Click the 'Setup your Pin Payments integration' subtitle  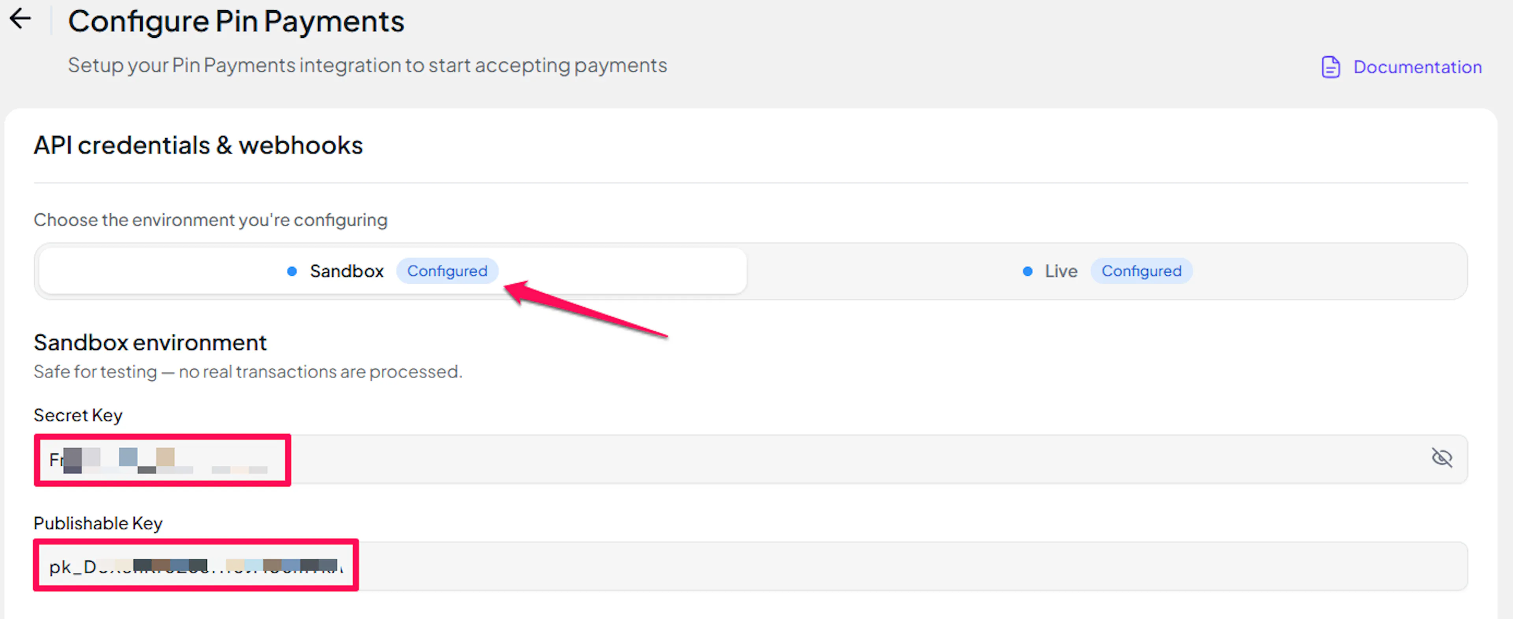coord(367,65)
